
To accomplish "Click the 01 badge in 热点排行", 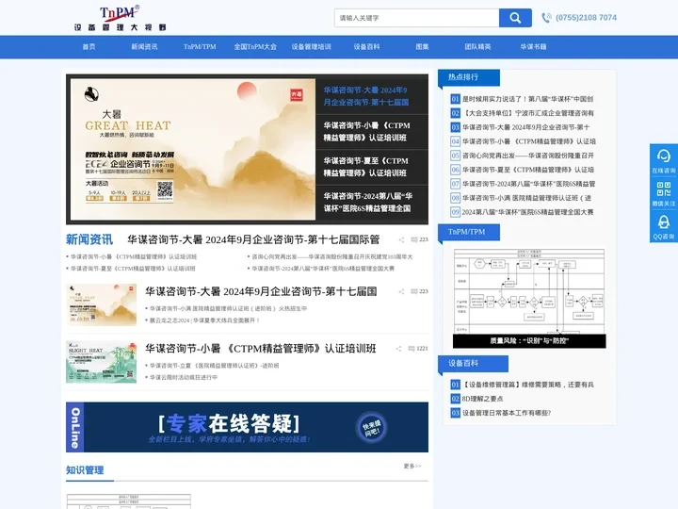I will pos(455,99).
